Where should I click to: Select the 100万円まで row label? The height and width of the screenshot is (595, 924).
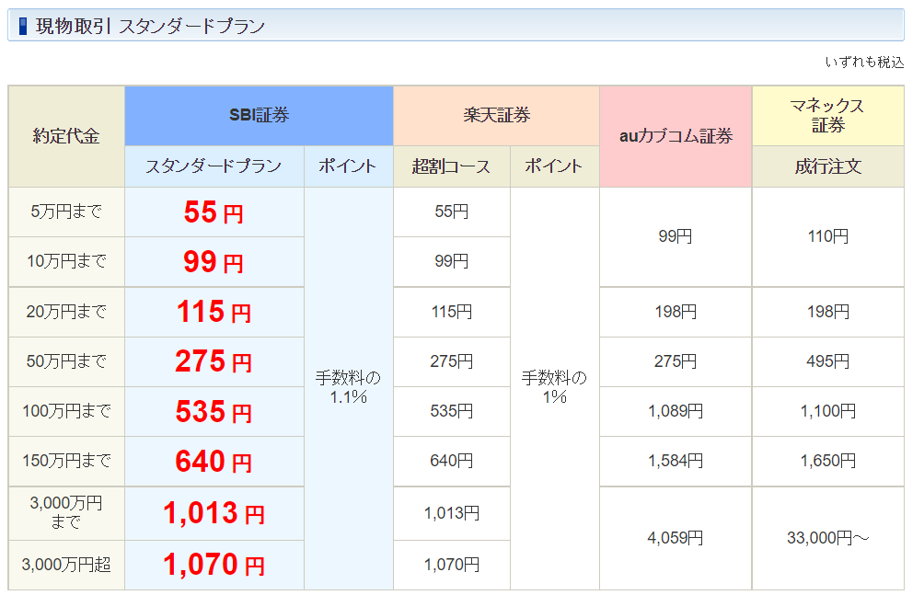tap(66, 410)
